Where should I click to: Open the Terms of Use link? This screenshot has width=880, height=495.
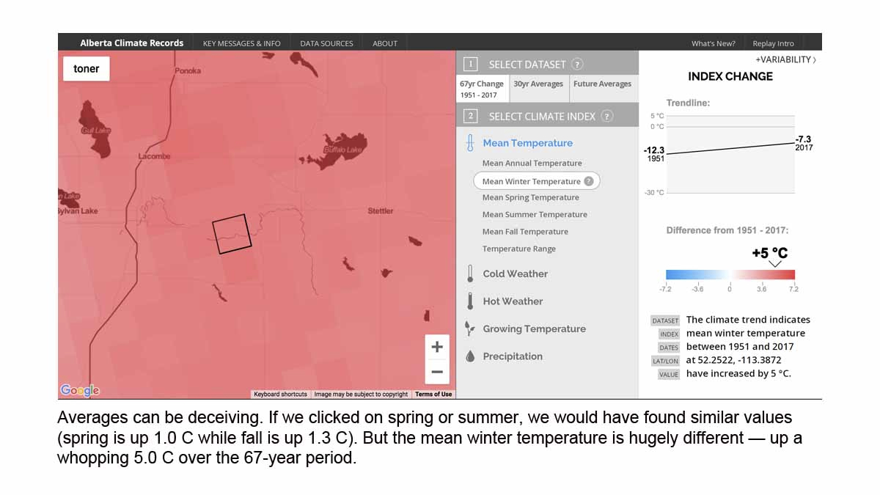(433, 394)
